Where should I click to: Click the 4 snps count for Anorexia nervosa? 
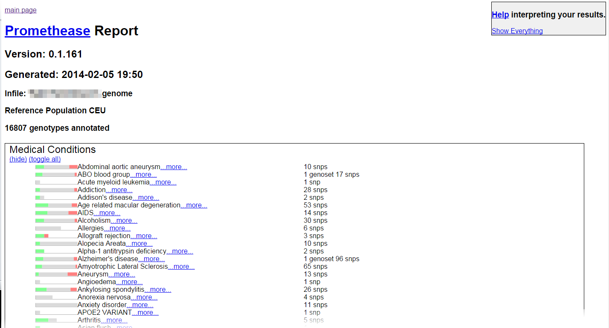click(314, 297)
